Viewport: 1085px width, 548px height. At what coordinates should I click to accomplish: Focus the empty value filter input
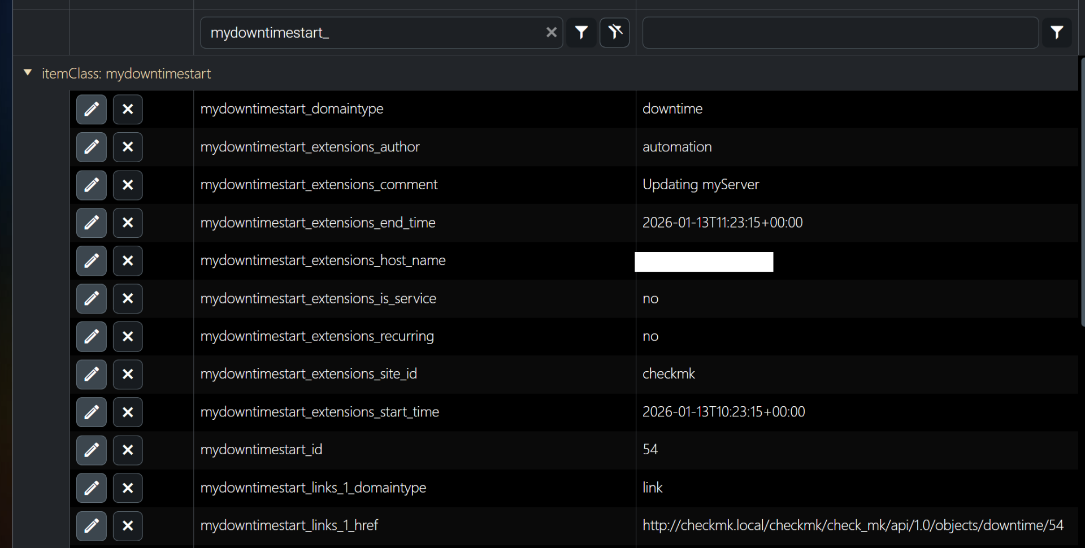[x=840, y=33]
